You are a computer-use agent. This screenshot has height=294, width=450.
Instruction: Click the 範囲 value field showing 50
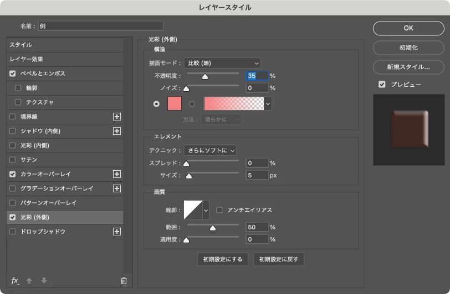point(257,227)
